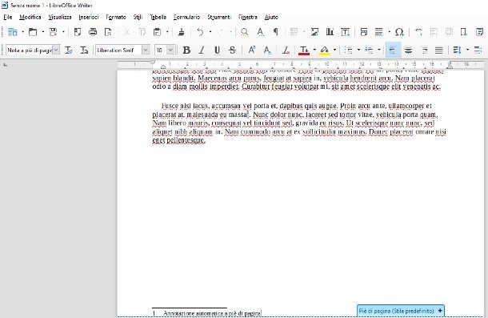Toggle Bold formatting
Image resolution: width=488 pixels, height=318 pixels.
[x=186, y=50]
